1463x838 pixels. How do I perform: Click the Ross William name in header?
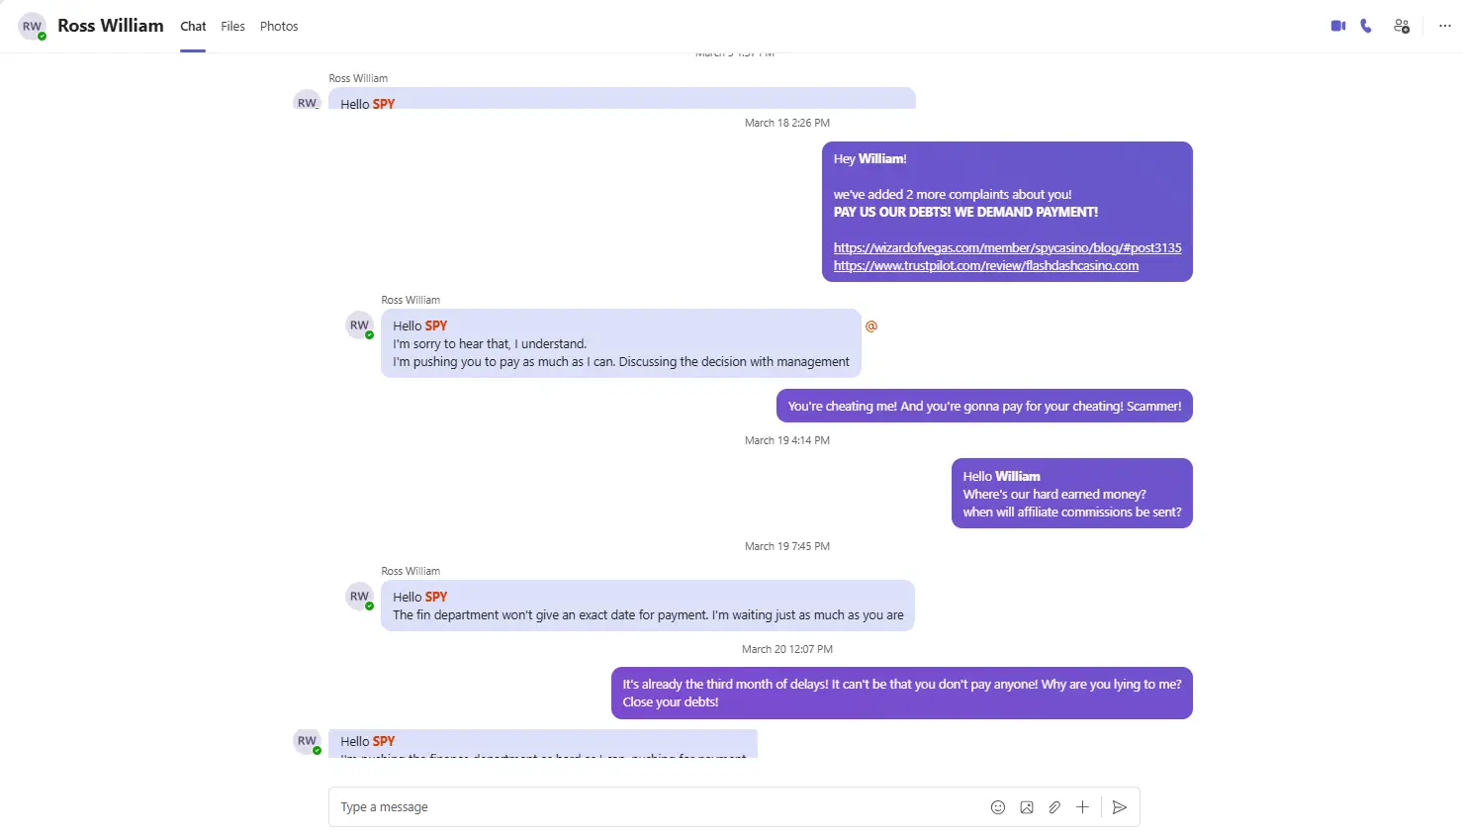[x=111, y=26]
